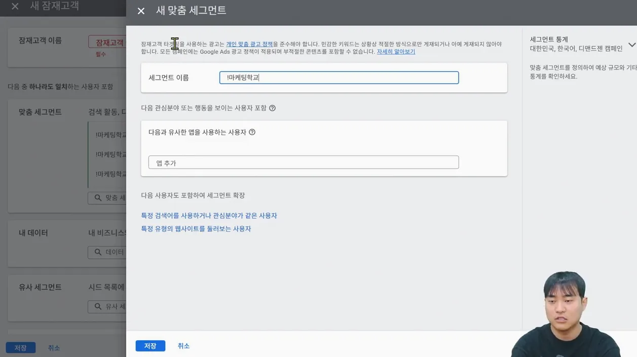637x357 pixels.
Task: Open the 개인 맞춤 광고 정책 link
Action: click(249, 44)
